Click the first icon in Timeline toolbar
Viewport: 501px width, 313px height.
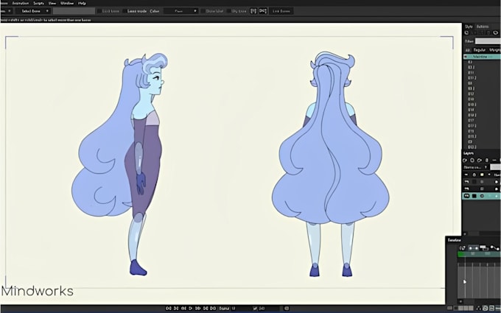click(463, 248)
